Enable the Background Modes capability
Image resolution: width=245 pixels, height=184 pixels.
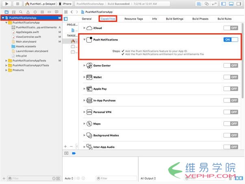231,135
